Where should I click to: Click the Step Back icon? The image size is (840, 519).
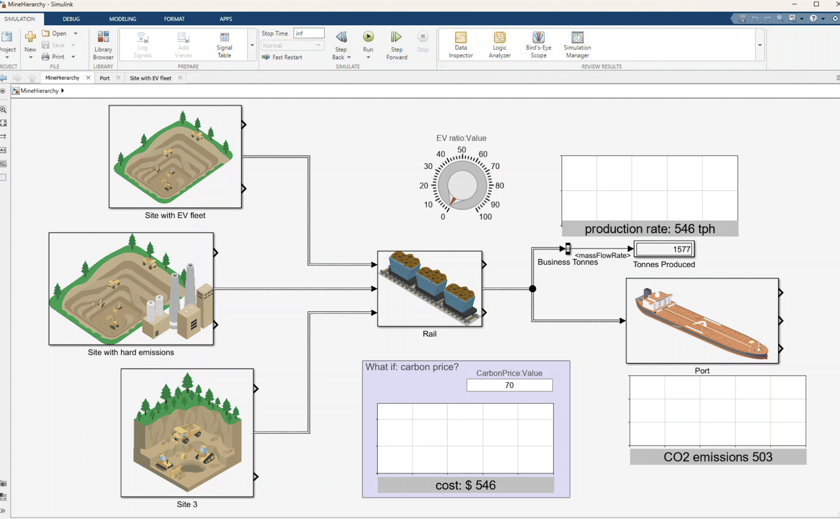tap(341, 37)
